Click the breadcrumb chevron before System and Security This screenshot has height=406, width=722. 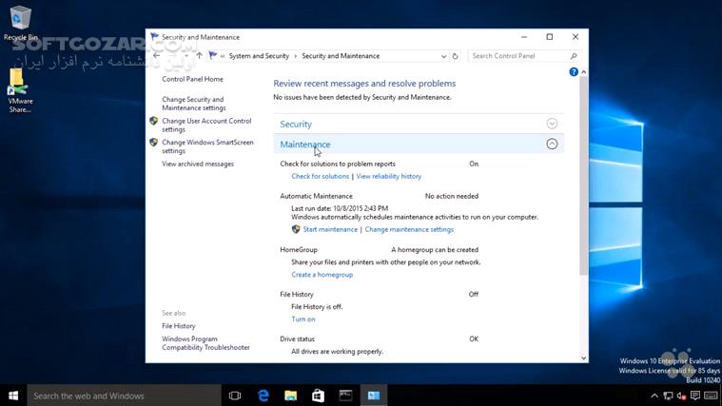pos(223,56)
